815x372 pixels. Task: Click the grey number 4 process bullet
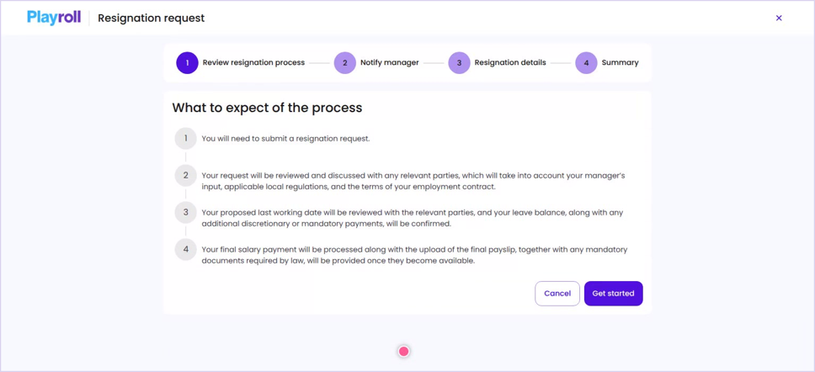pos(185,249)
